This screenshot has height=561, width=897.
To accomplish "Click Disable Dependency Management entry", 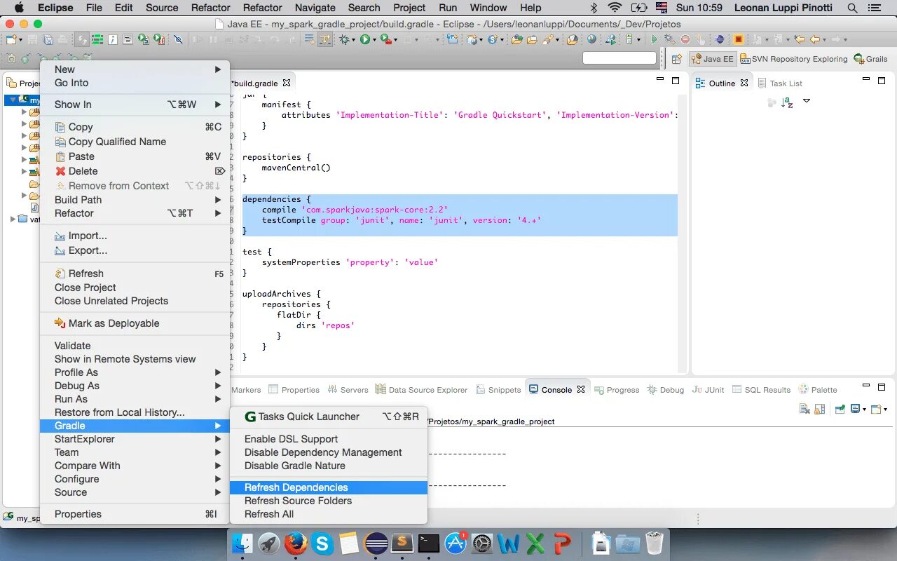I will click(328, 452).
